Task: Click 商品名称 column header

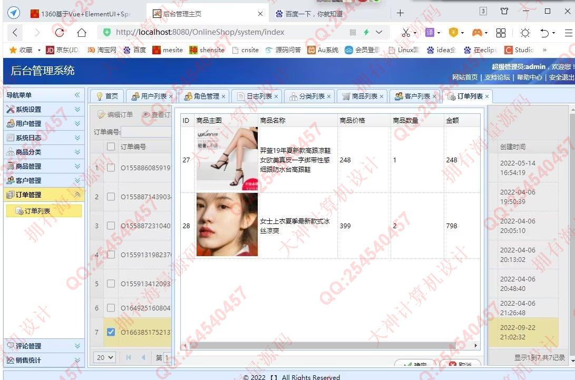Action: click(272, 120)
